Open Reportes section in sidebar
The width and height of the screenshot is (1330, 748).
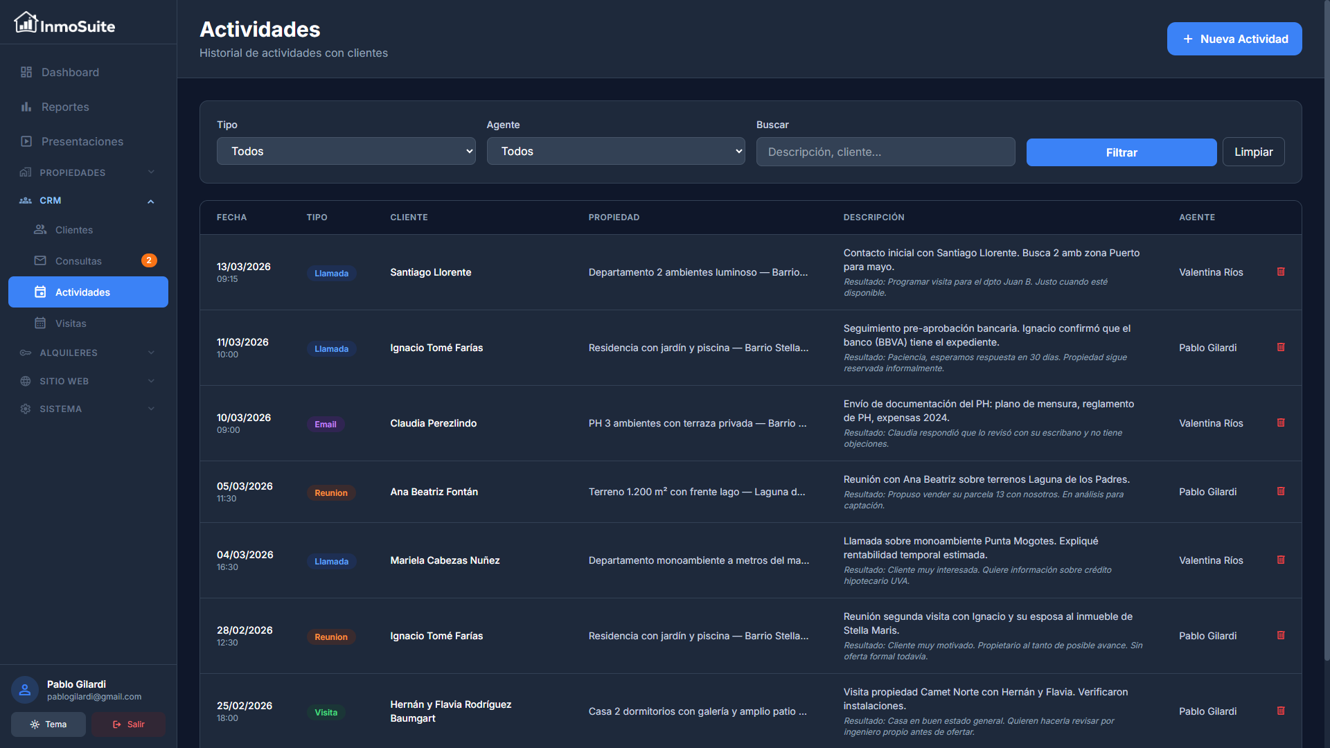pyautogui.click(x=65, y=107)
